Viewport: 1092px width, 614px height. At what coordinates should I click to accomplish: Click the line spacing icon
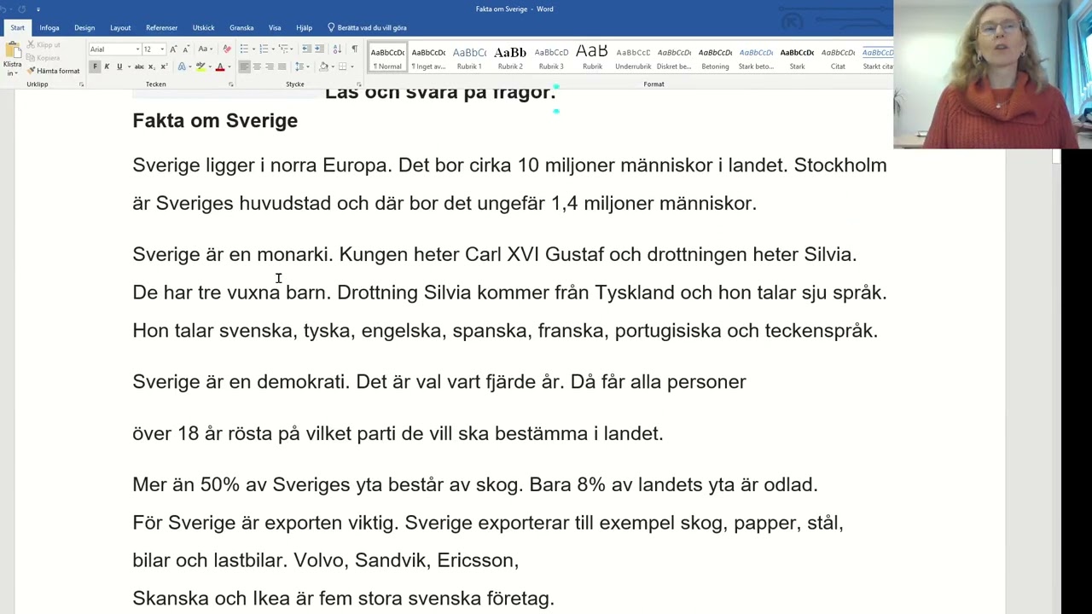coord(299,67)
